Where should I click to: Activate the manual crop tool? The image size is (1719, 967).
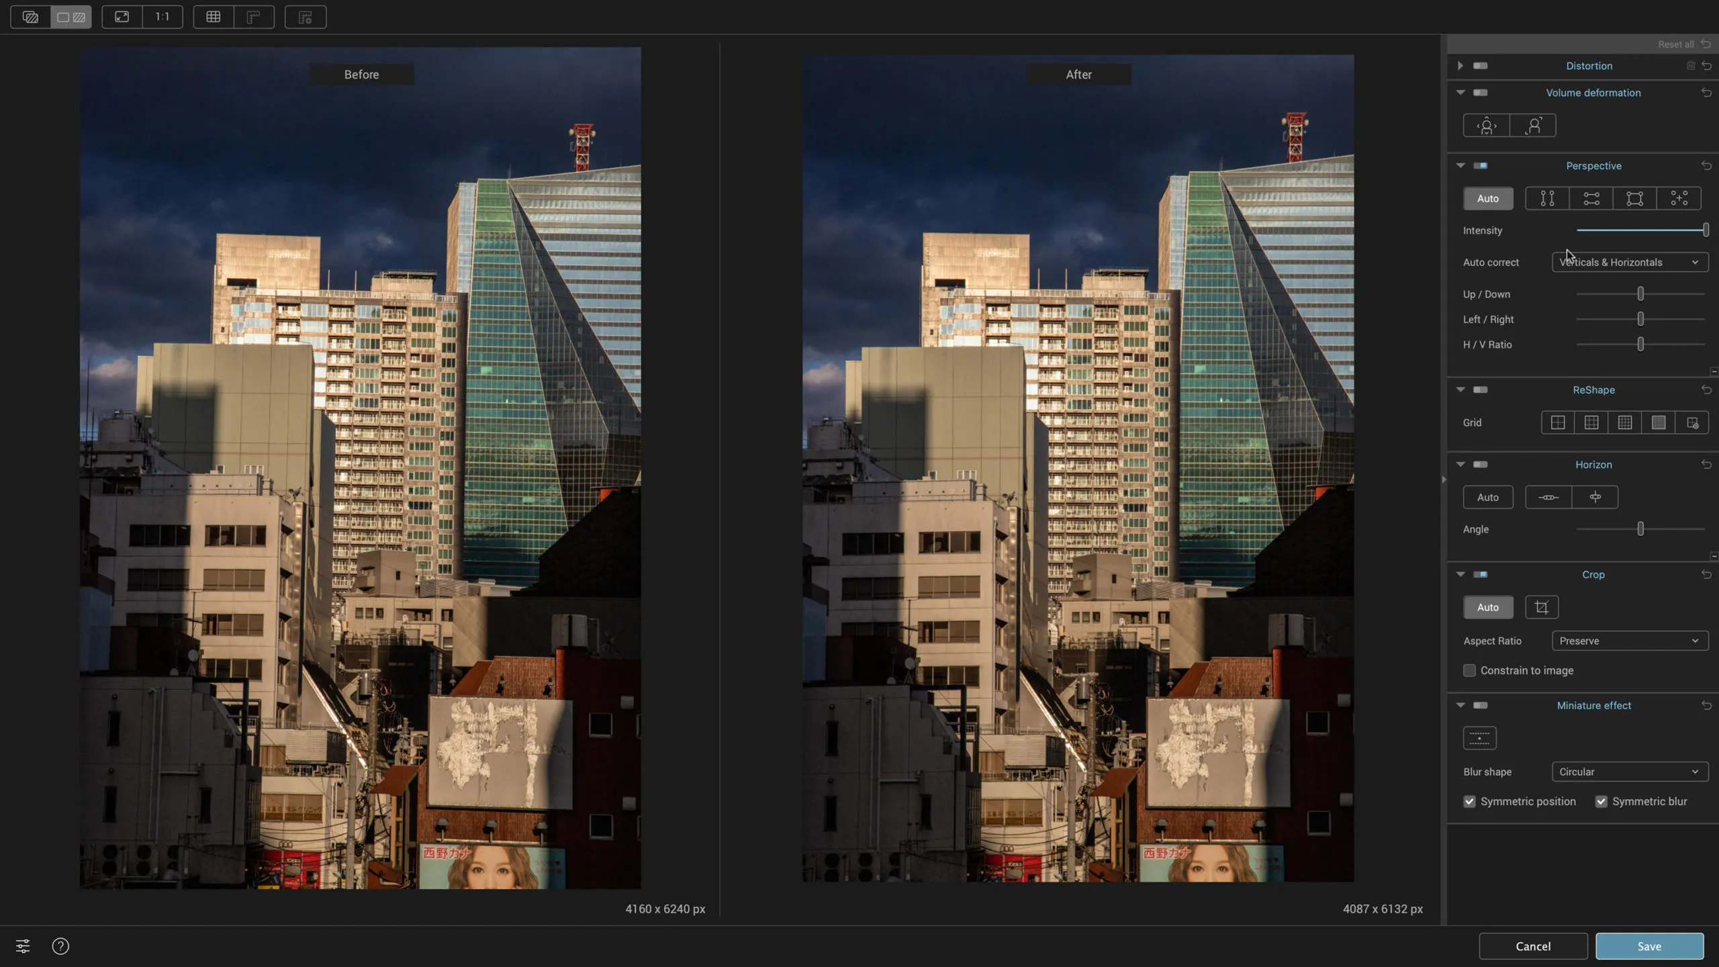1541,606
